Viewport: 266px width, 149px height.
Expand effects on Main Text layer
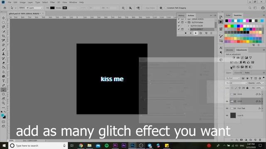click(x=262, y=108)
